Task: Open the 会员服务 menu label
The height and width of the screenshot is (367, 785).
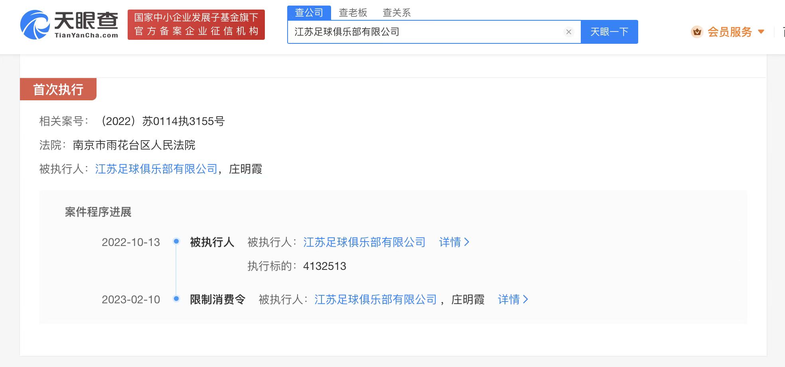Action: tap(730, 32)
